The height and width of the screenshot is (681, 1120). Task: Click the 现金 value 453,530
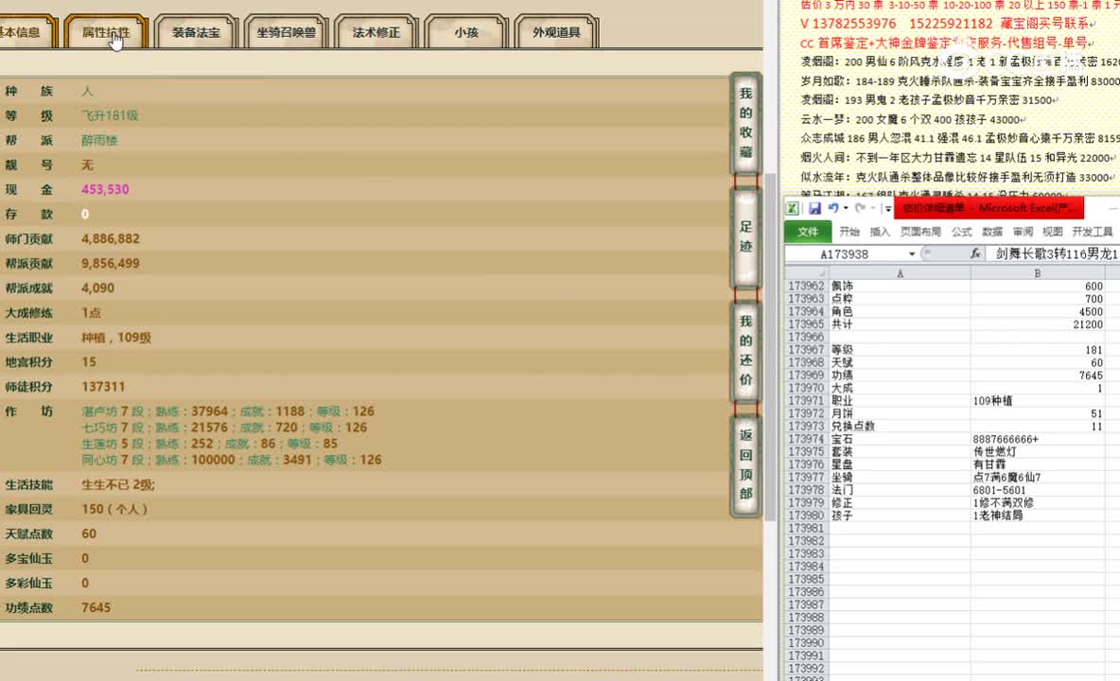[105, 189]
